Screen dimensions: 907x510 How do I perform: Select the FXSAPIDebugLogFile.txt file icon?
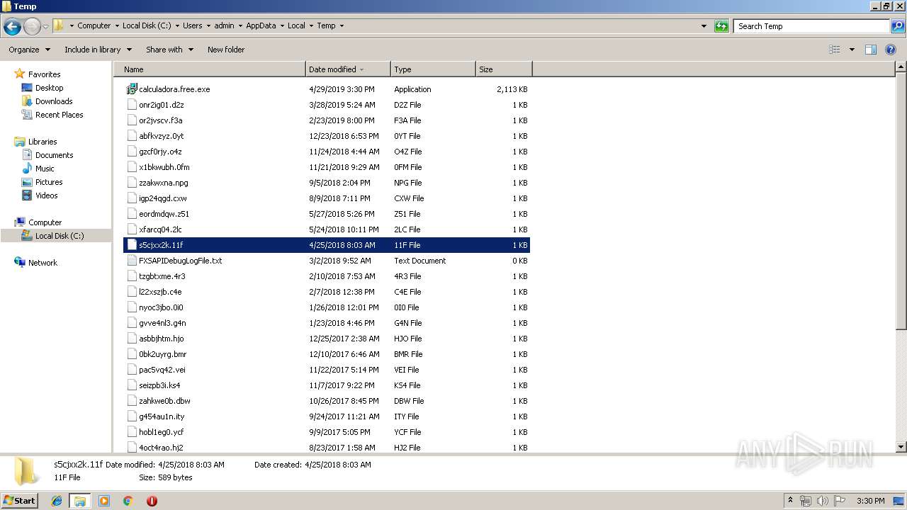(132, 261)
